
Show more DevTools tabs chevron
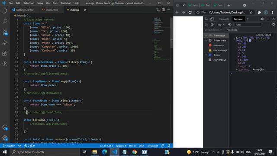point(248,19)
